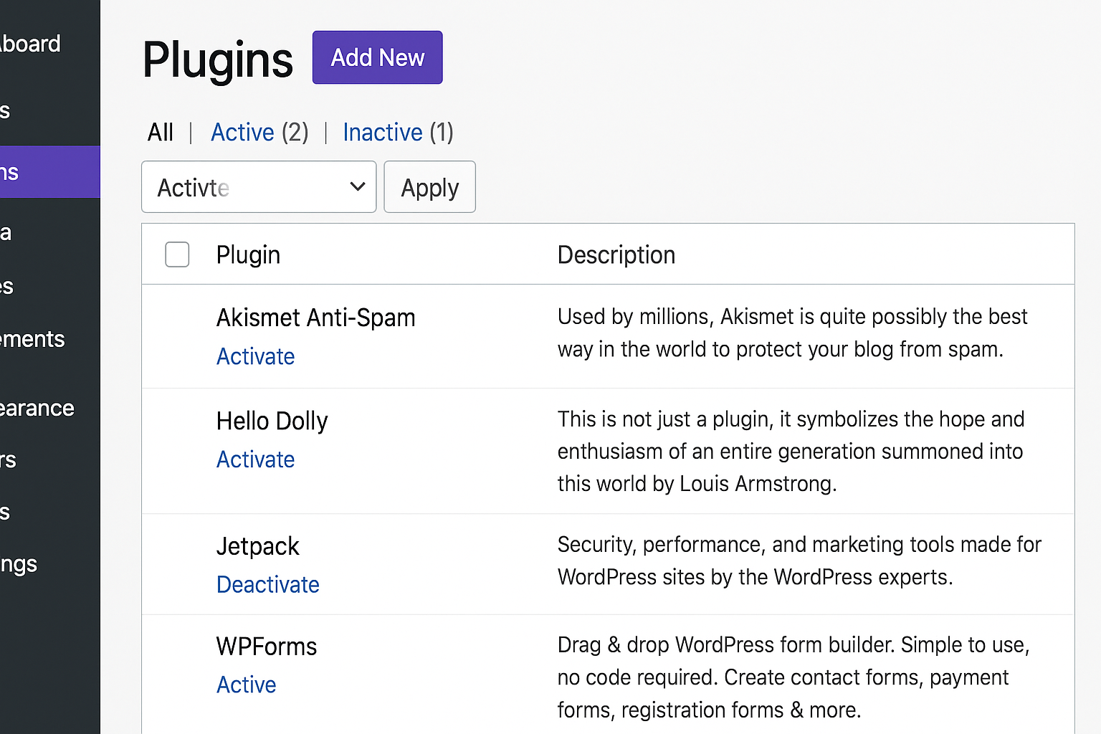Activate the Akismet Anti-Spam plugin

point(255,356)
